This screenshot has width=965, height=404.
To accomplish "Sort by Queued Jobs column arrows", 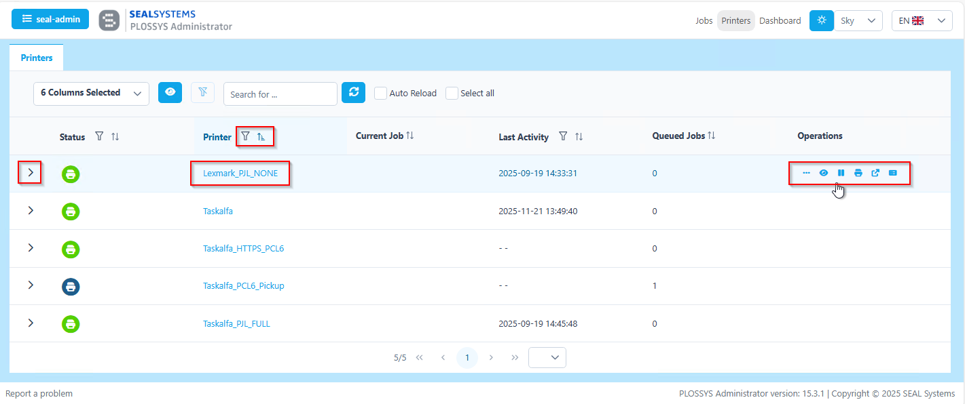I will pyautogui.click(x=711, y=136).
